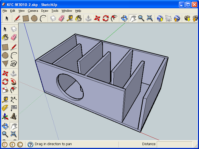Open the Draw menu
The image size is (199, 149).
pyautogui.click(x=45, y=11)
